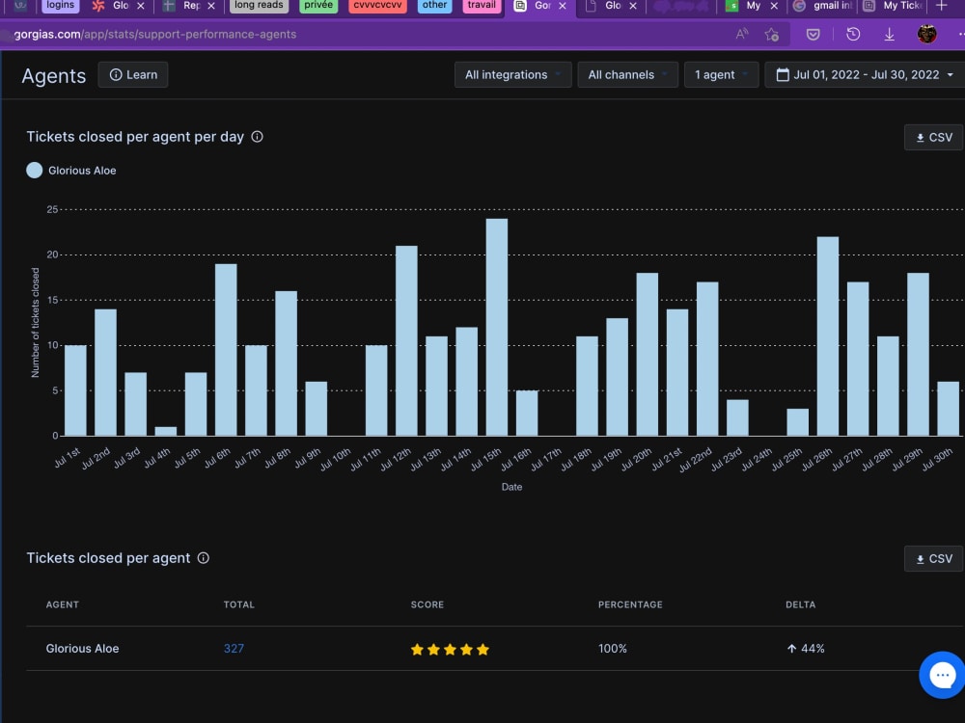Click the Jul 6th bar in the chart
This screenshot has width=965, height=723.
click(226, 350)
